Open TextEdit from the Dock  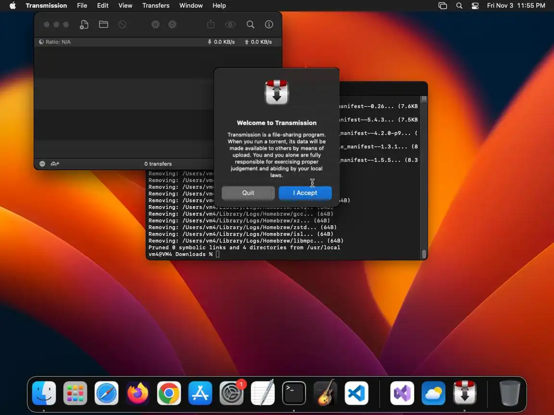(263, 393)
